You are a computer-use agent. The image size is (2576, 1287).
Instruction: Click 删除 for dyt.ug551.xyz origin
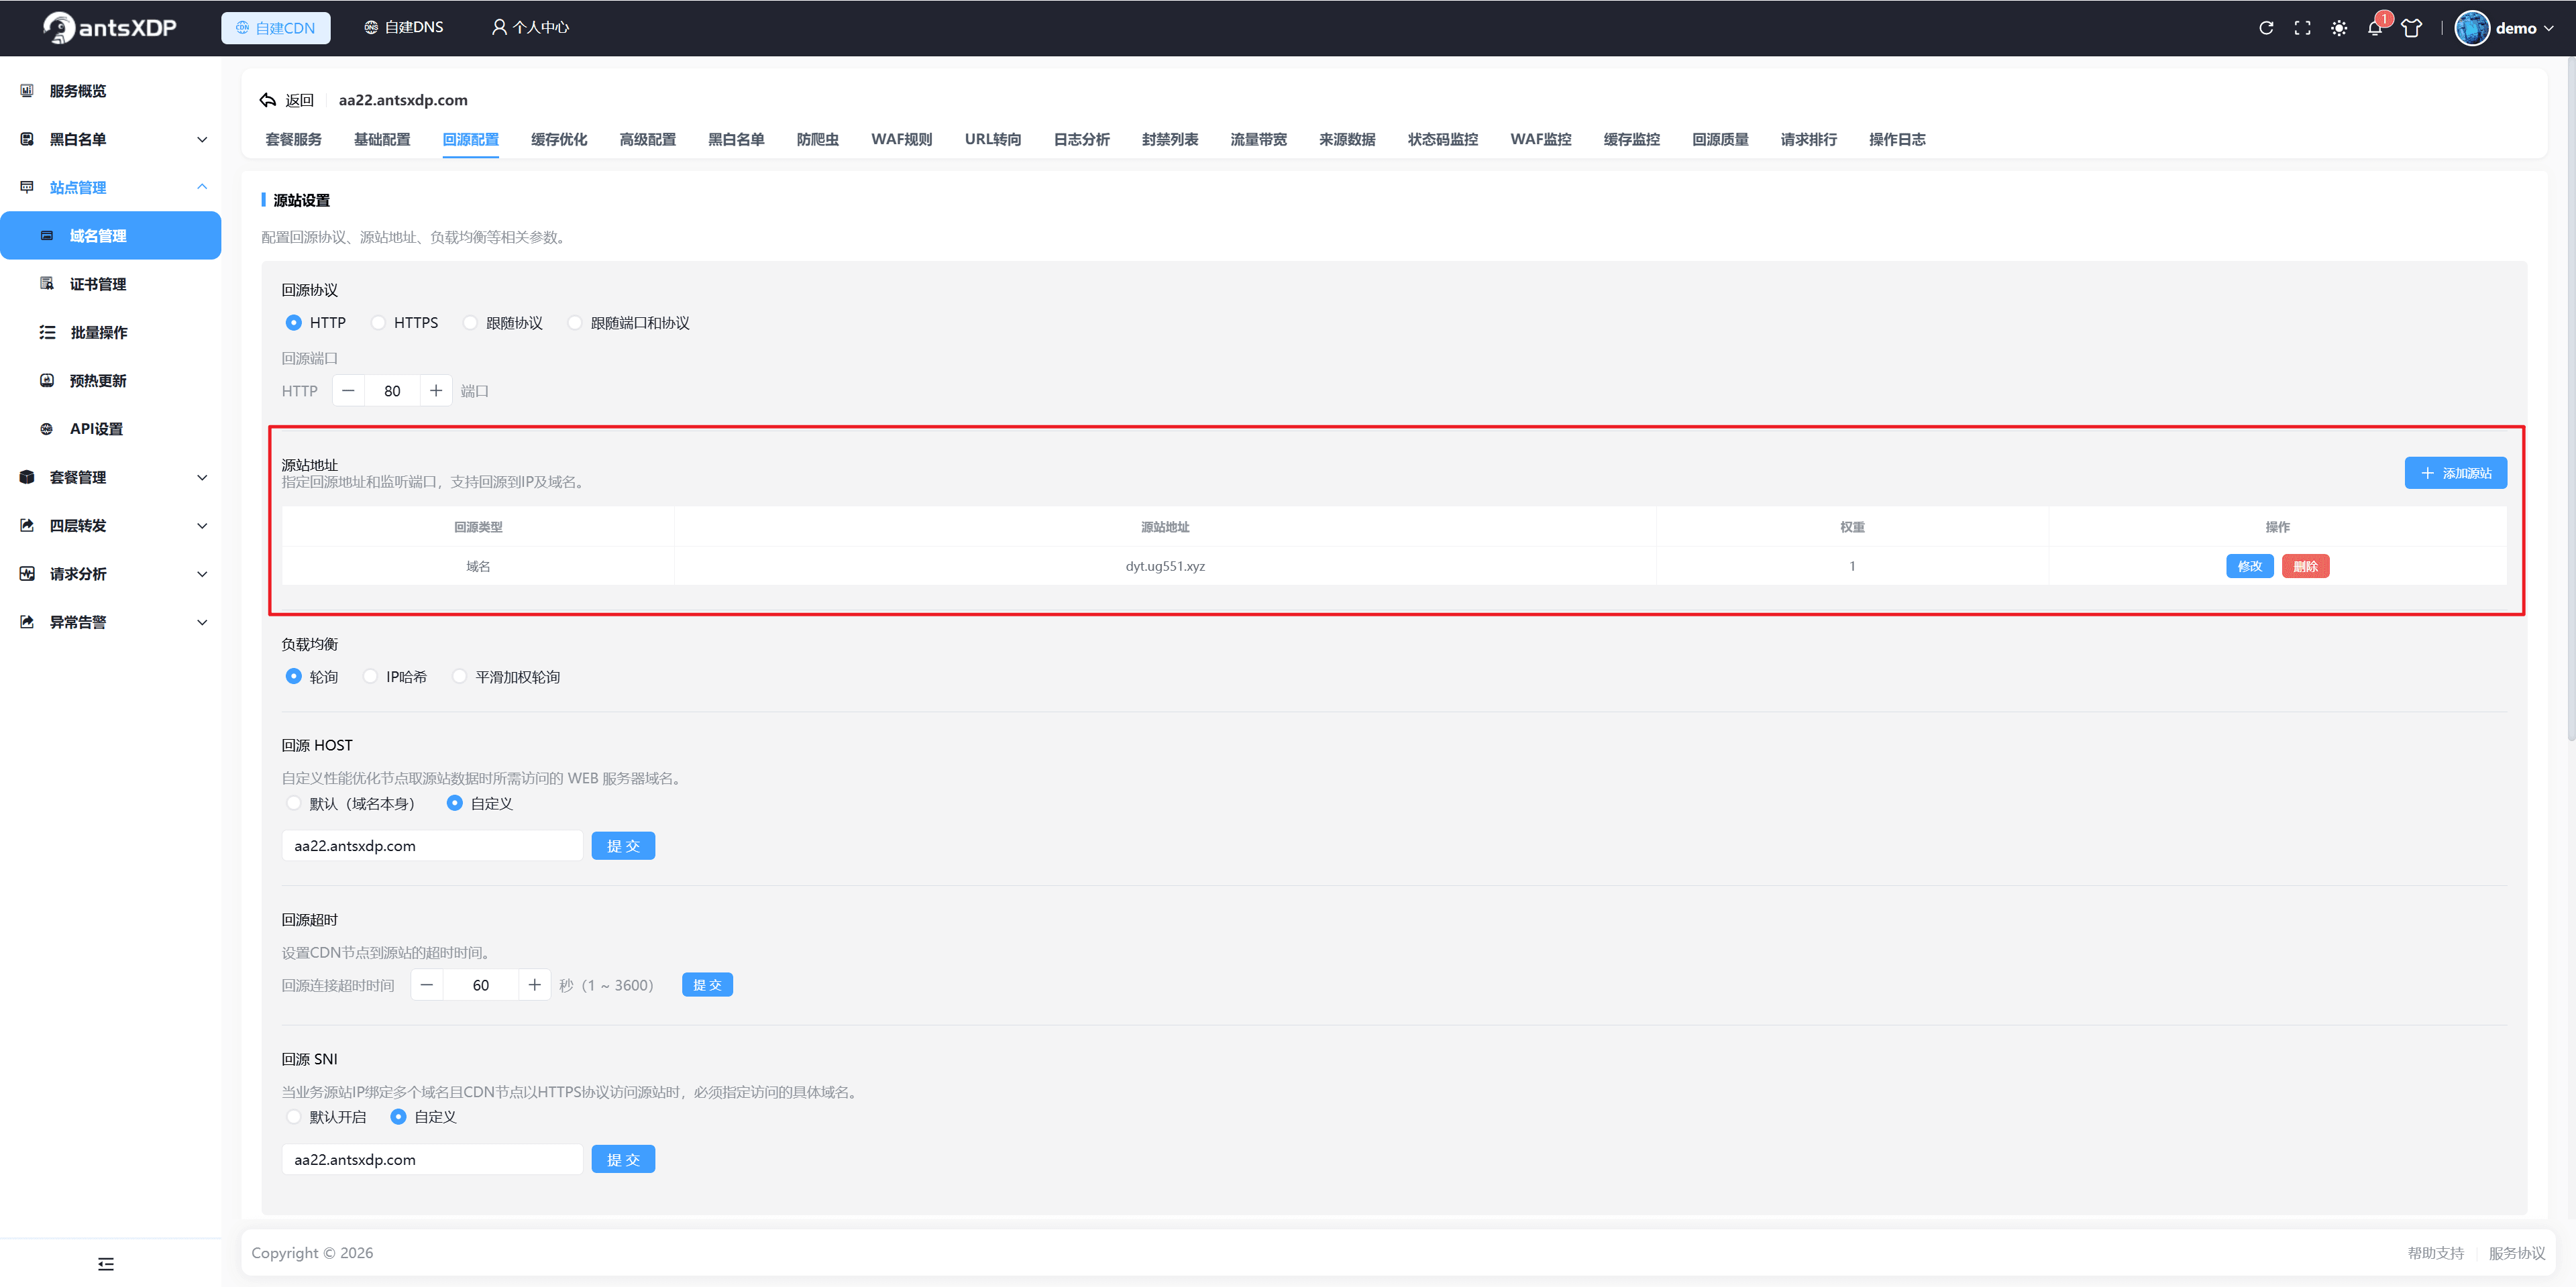click(x=2306, y=566)
